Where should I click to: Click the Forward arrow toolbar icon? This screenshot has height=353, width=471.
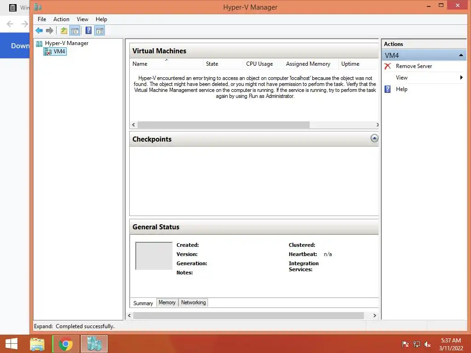click(x=50, y=30)
